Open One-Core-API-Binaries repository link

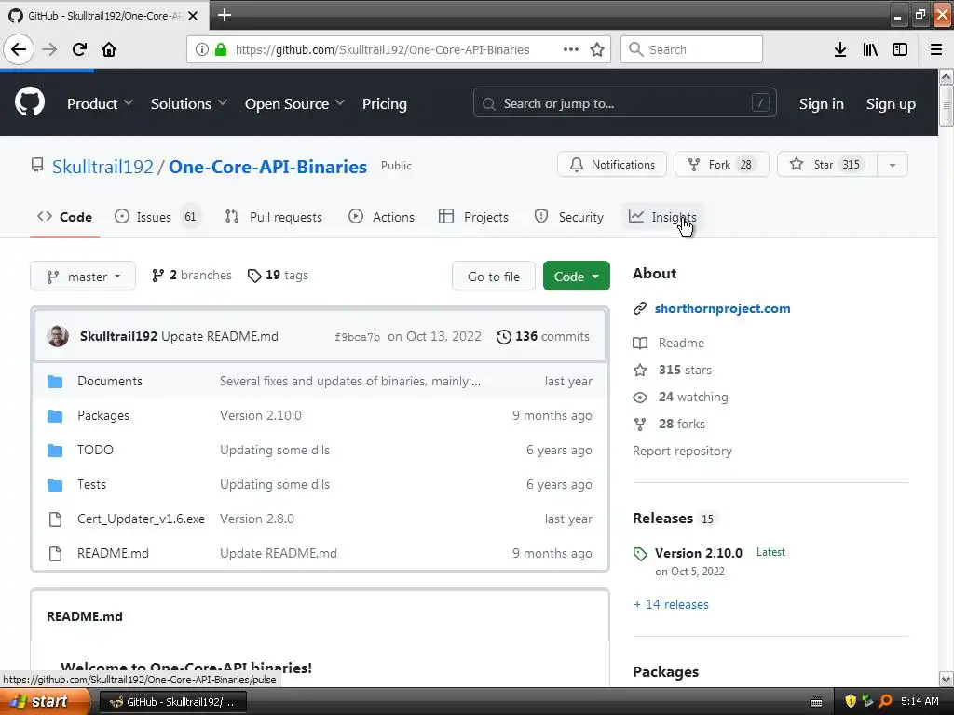267,167
